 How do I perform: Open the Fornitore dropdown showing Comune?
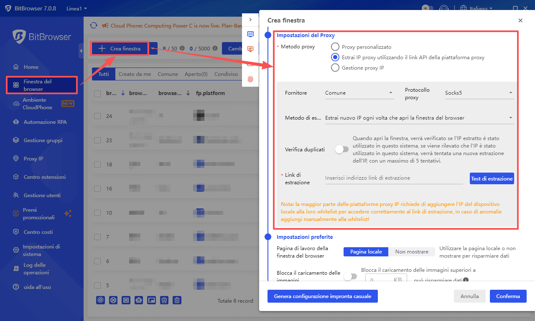coord(359,93)
